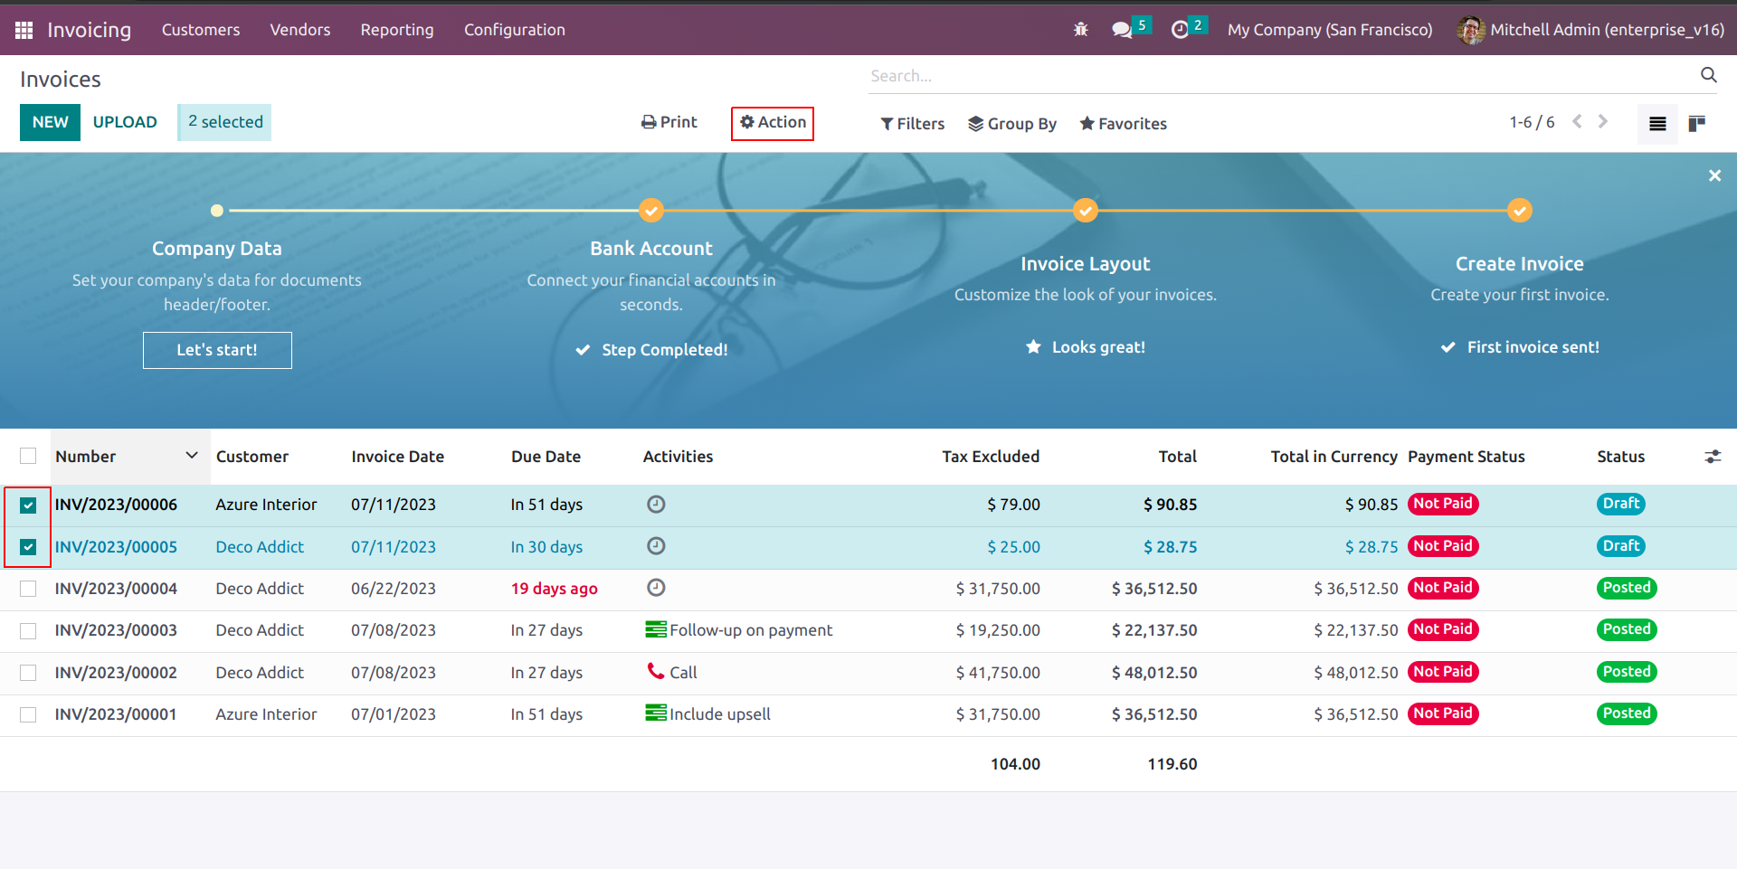Screen dimensions: 1737x869
Task: Open invoice INV/2023/00004 row
Action: click(x=868, y=589)
